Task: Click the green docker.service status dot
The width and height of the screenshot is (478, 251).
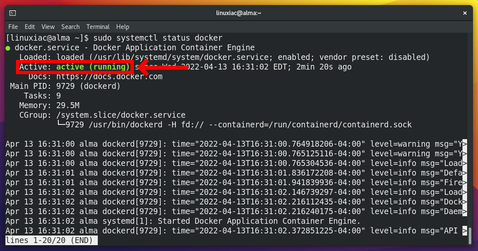Action: (x=8, y=48)
